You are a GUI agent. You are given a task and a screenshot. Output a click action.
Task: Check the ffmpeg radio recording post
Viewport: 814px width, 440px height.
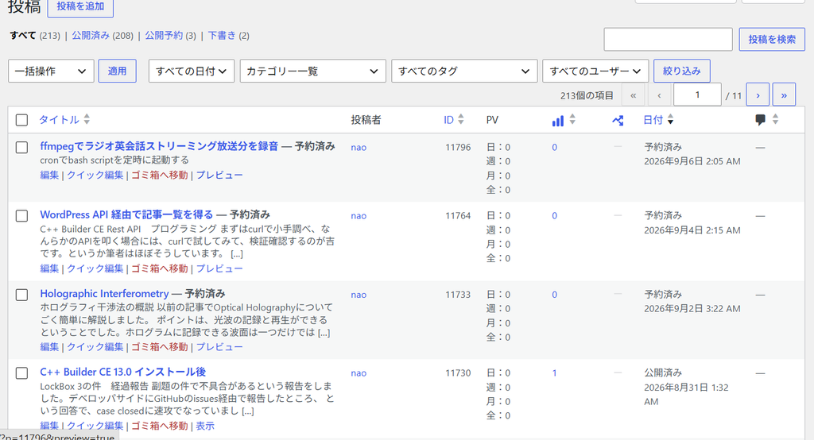point(21,148)
